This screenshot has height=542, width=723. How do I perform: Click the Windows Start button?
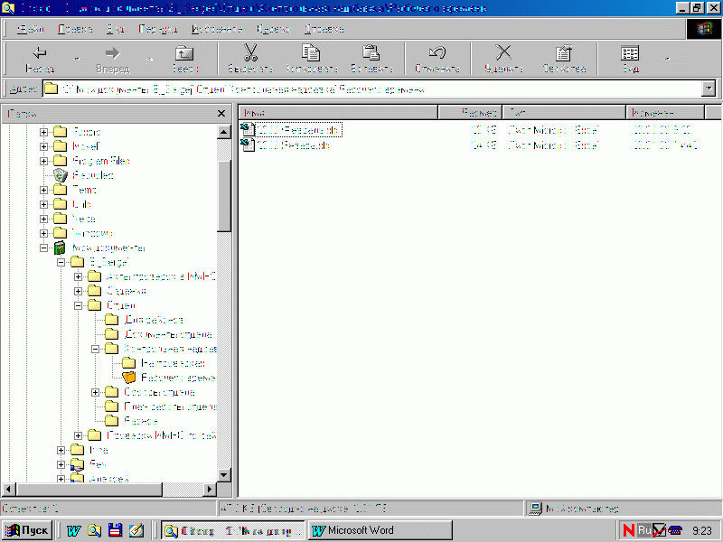coord(28,530)
